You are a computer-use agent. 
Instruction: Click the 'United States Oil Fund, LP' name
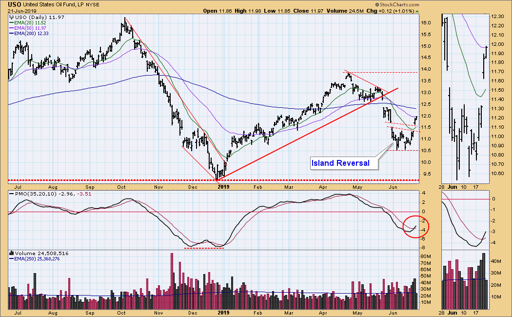pos(54,5)
